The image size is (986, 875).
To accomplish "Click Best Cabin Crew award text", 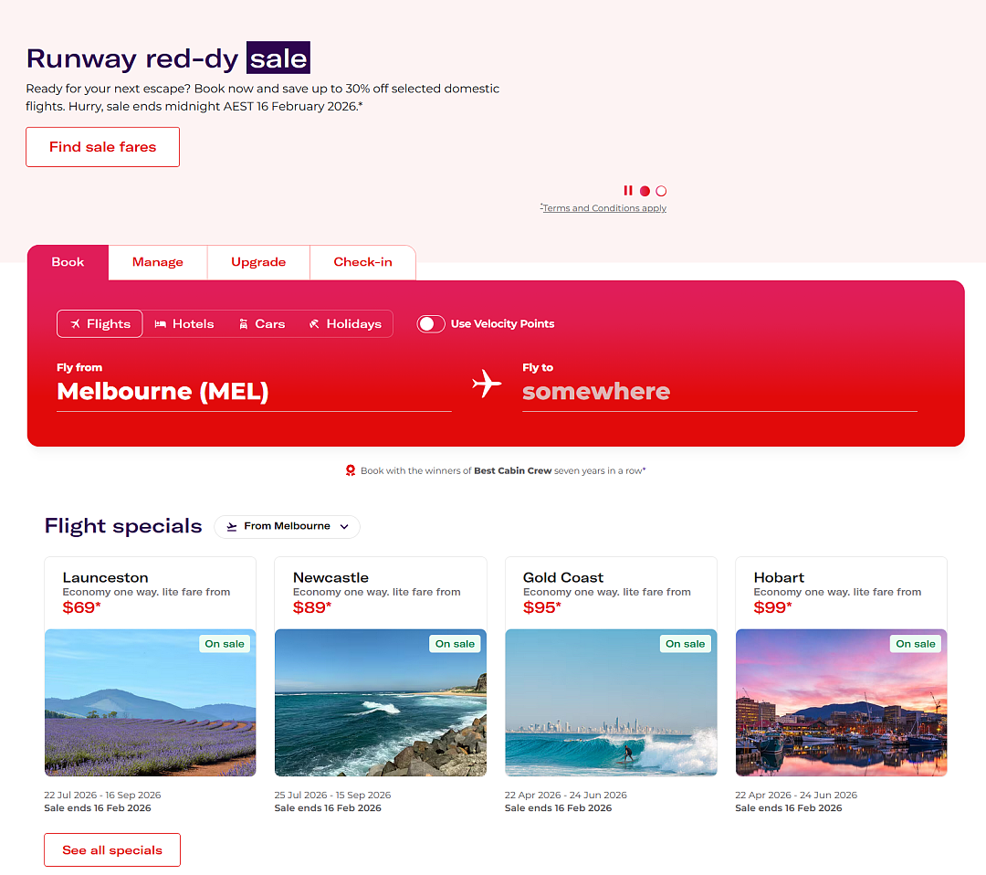I will pyautogui.click(x=512, y=470).
